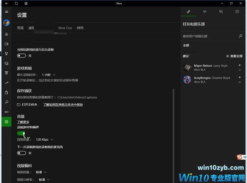247x183 pixels.
Task: Open Search magnifier in the sidebar
Action: tap(7, 102)
